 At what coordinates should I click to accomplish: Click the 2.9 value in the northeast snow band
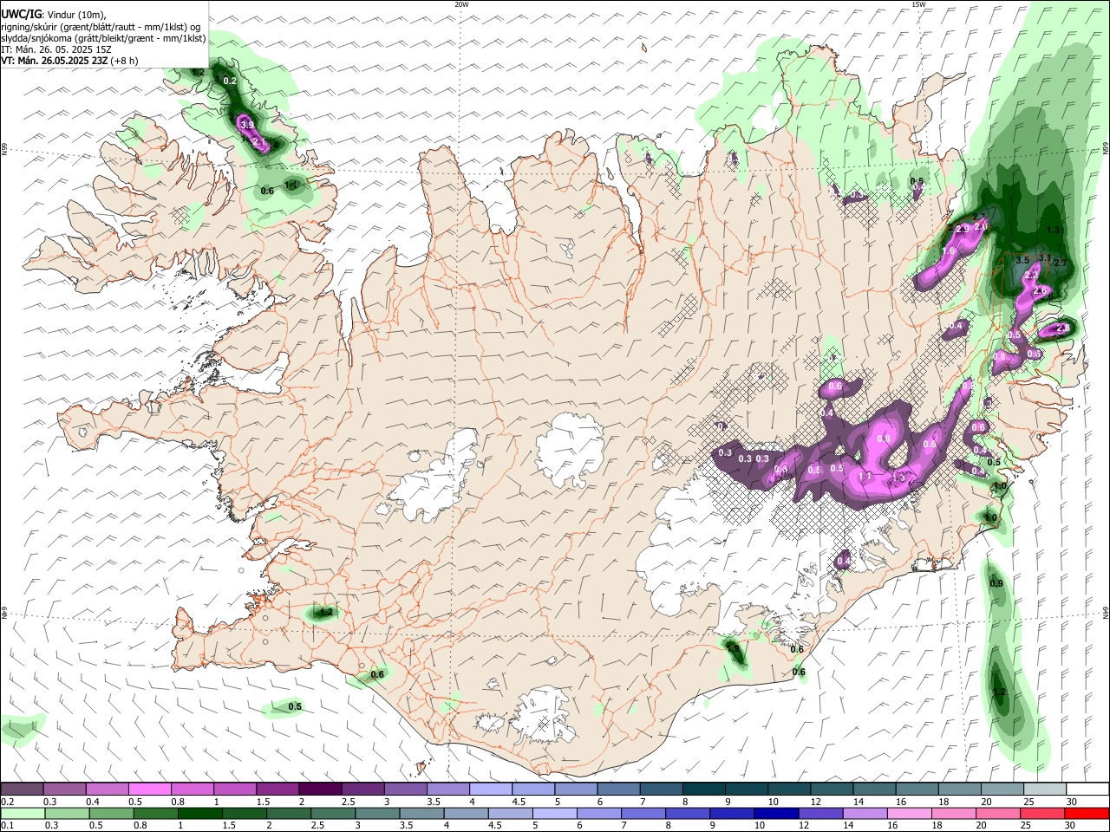[x=963, y=230]
